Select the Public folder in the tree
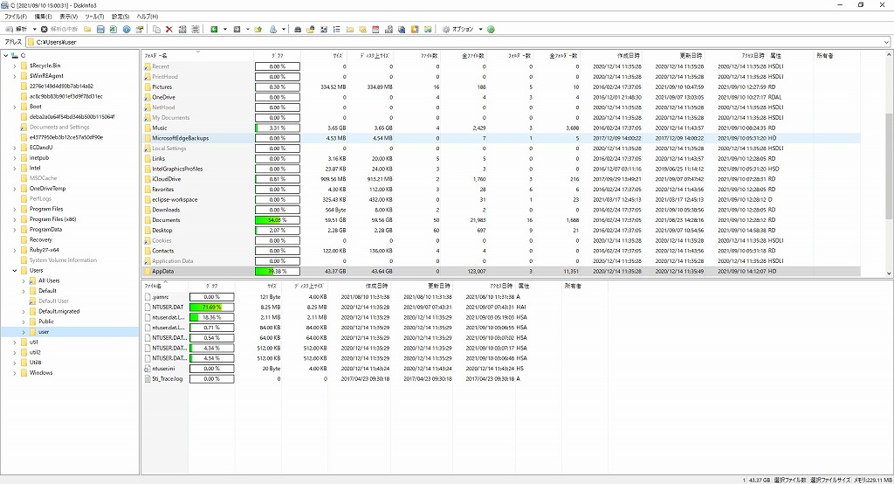This screenshot has height=484, width=894. coord(46,322)
